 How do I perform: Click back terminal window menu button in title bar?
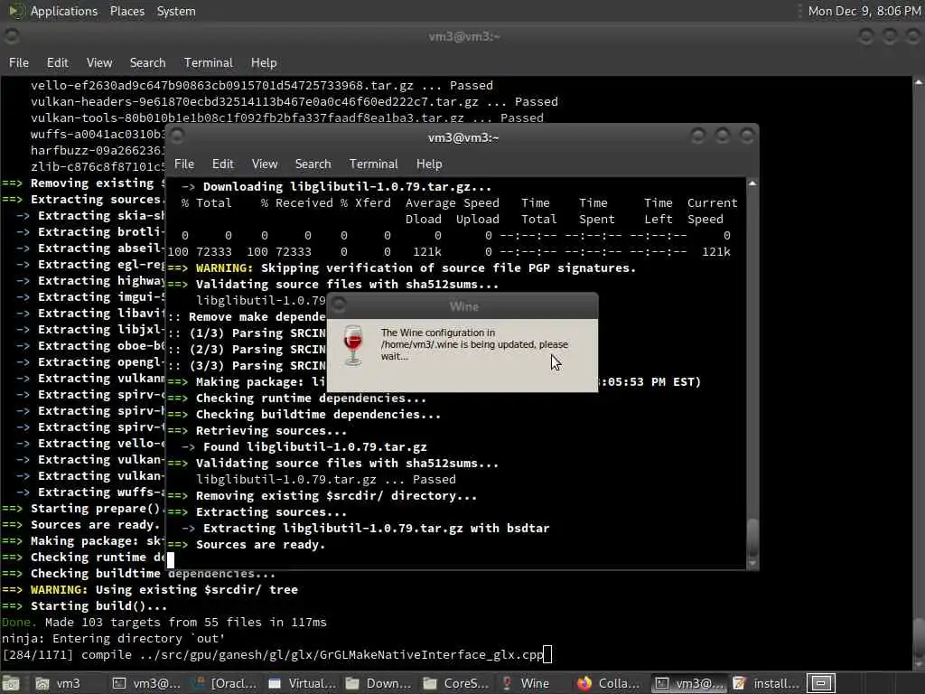pyautogui.click(x=11, y=36)
